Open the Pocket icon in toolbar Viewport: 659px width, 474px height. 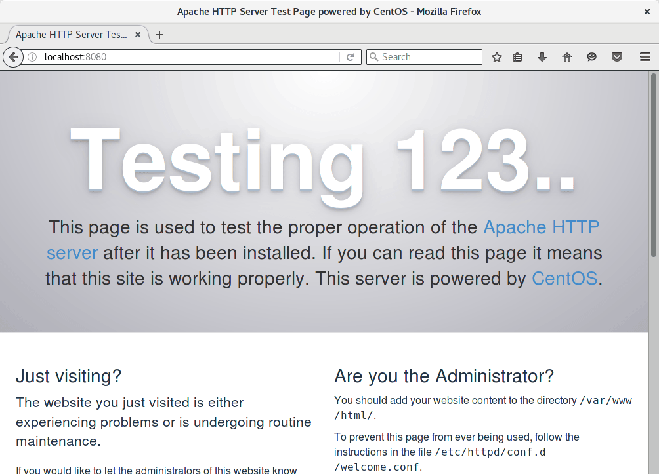[x=617, y=57]
